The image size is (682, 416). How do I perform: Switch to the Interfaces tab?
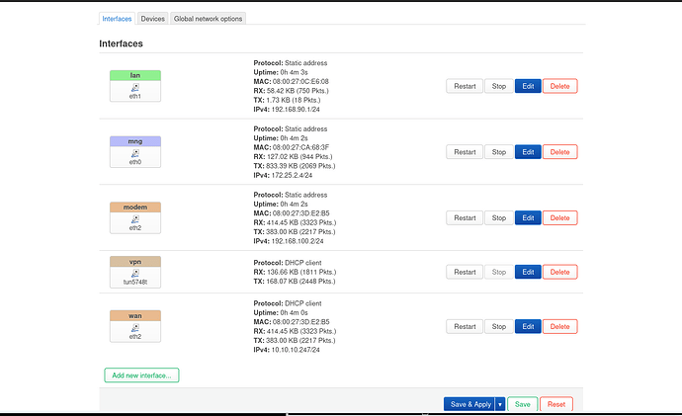pyautogui.click(x=117, y=19)
